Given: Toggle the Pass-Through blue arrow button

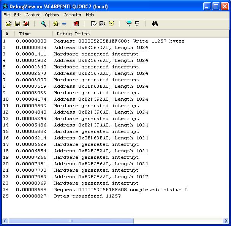Looking at the screenshot, I should [64, 24].
